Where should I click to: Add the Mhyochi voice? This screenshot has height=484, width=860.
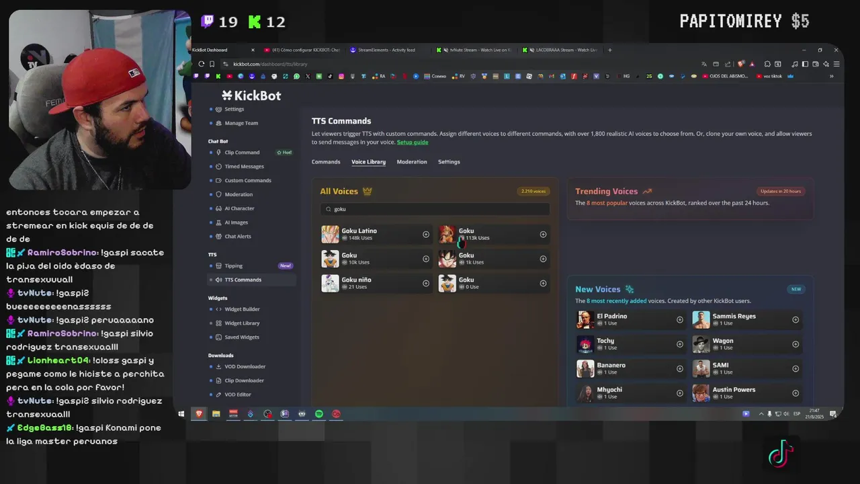679,393
